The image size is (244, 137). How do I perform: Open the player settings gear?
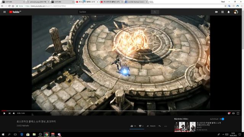click(x=229, y=113)
